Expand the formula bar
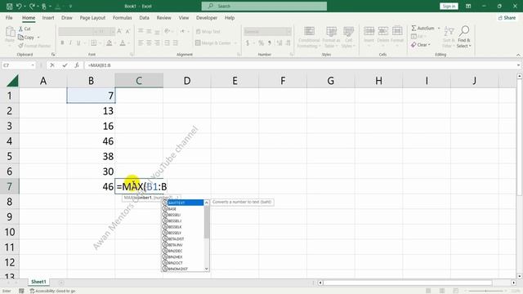Screen dimensions: 523x294 [518, 65]
